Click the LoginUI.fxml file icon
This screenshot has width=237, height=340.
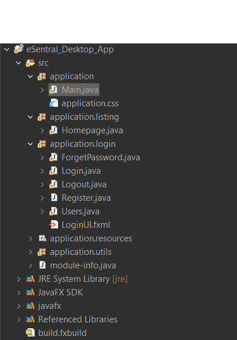click(54, 225)
